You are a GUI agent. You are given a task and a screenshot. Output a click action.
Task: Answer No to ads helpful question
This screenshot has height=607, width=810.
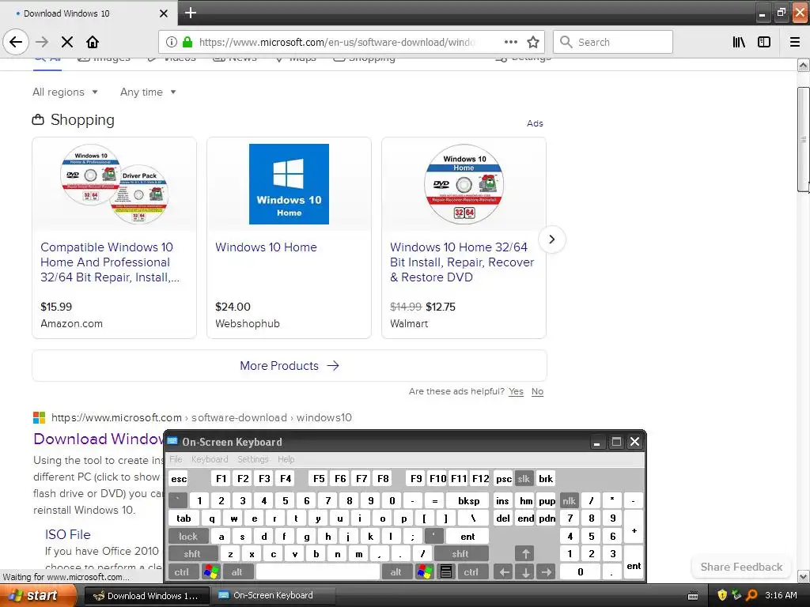[x=537, y=391]
